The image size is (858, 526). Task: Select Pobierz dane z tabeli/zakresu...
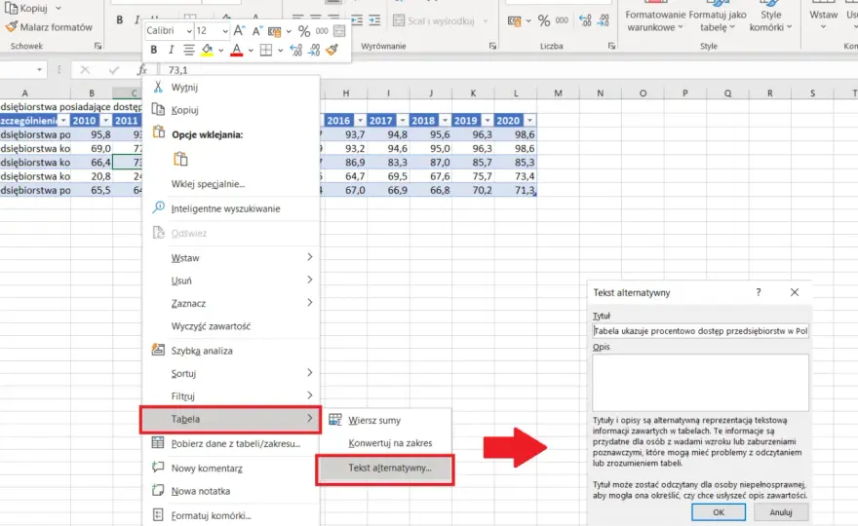click(x=231, y=443)
